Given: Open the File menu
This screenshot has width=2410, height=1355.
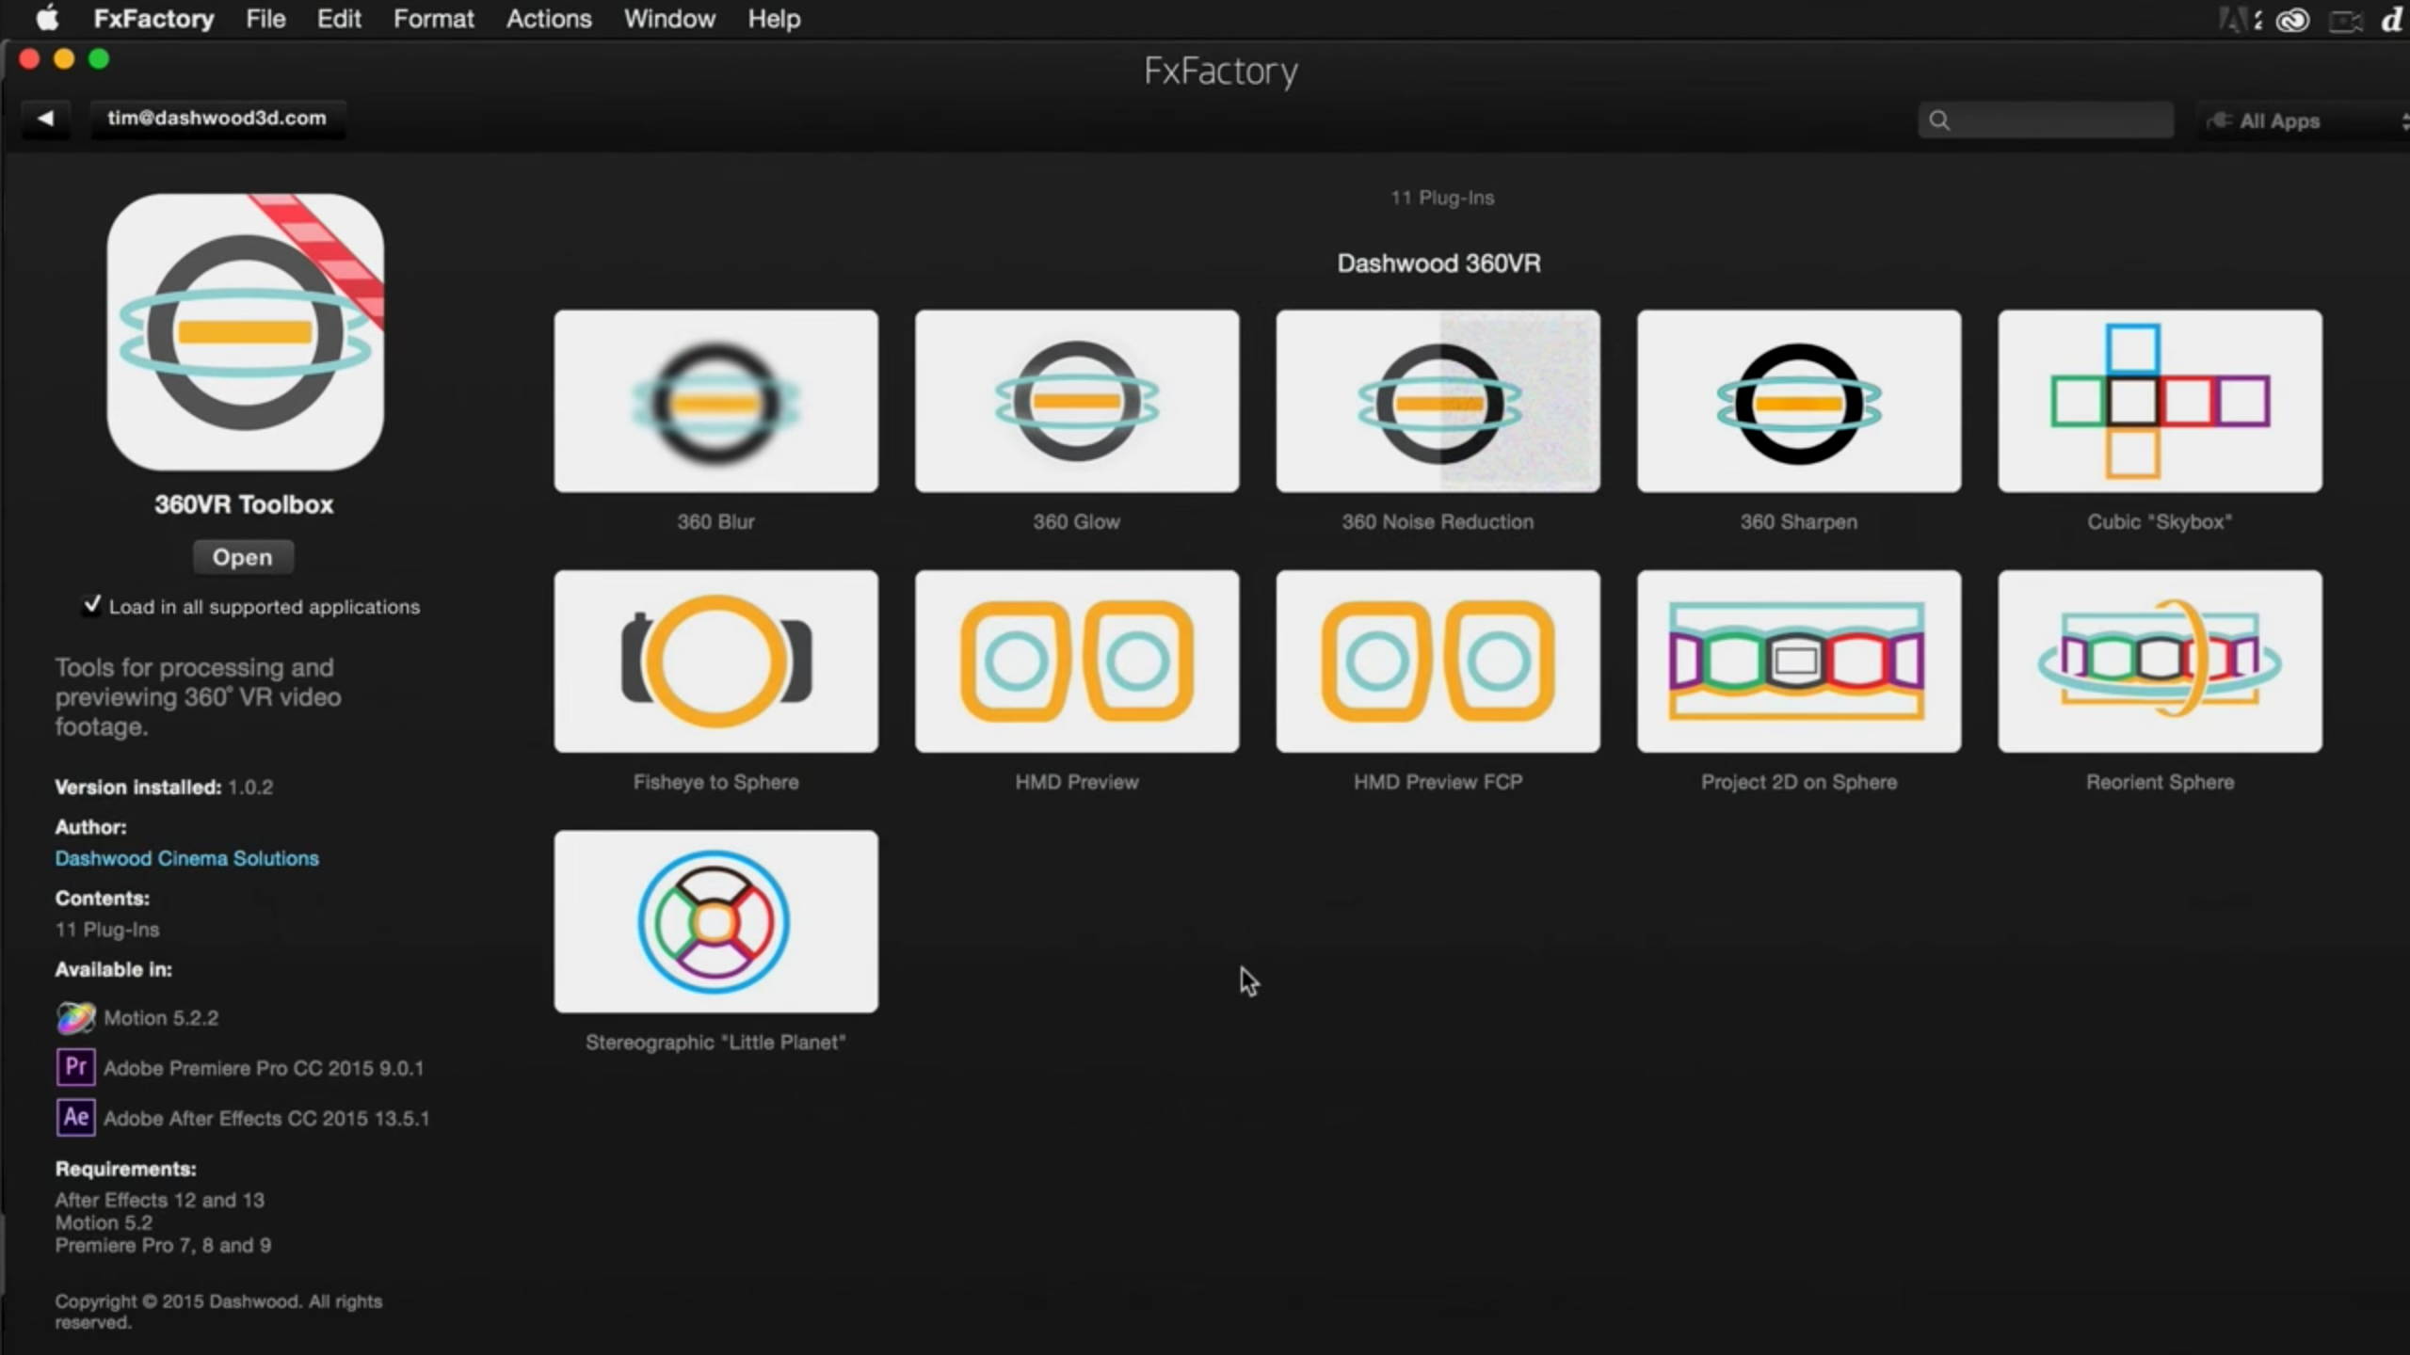Looking at the screenshot, I should (x=265, y=19).
